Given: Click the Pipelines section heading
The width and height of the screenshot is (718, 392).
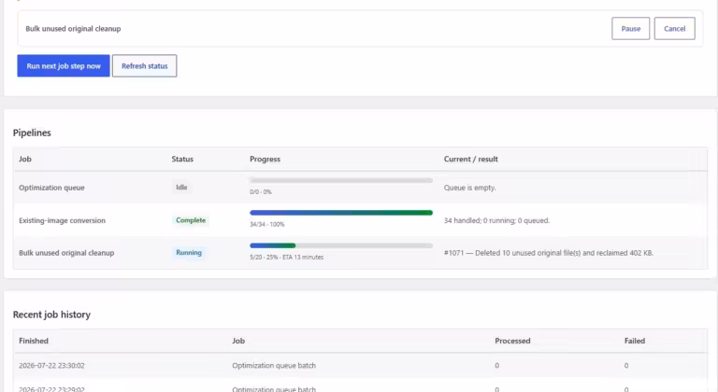Looking at the screenshot, I should coord(32,133).
